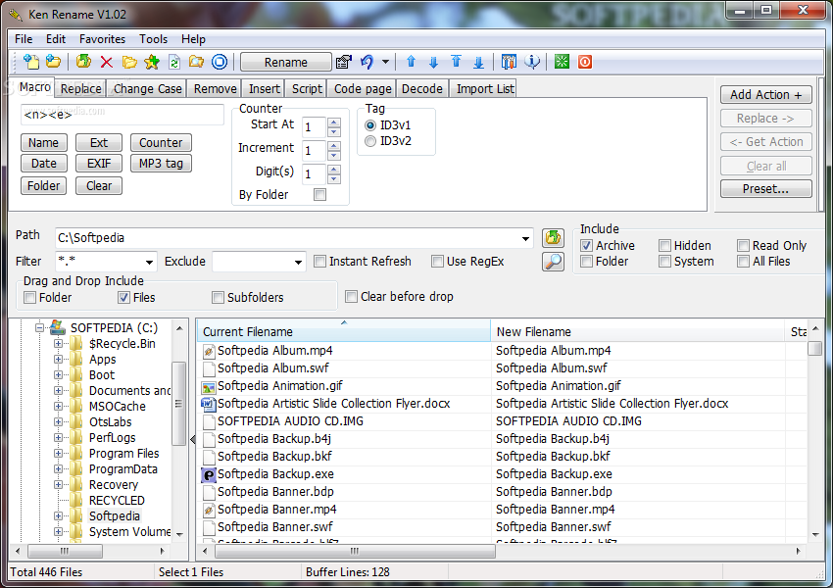The height and width of the screenshot is (588, 833).
Task: Click the Preset... button
Action: tap(766, 188)
